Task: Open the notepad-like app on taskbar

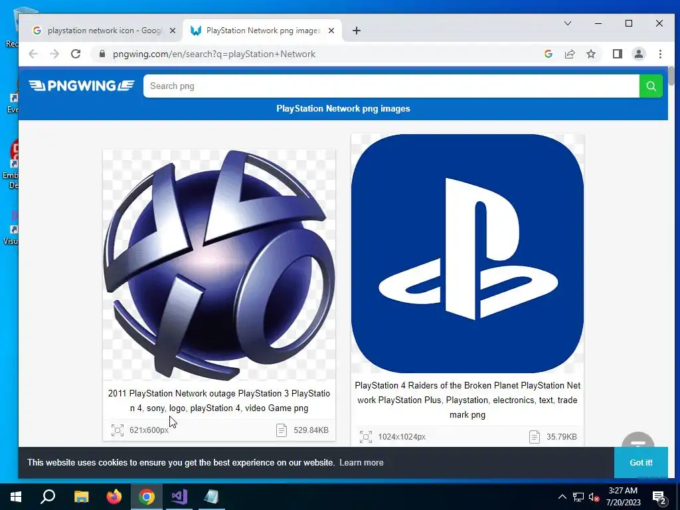Action: [212, 497]
